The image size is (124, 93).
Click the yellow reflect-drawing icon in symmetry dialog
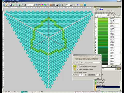[75, 66]
